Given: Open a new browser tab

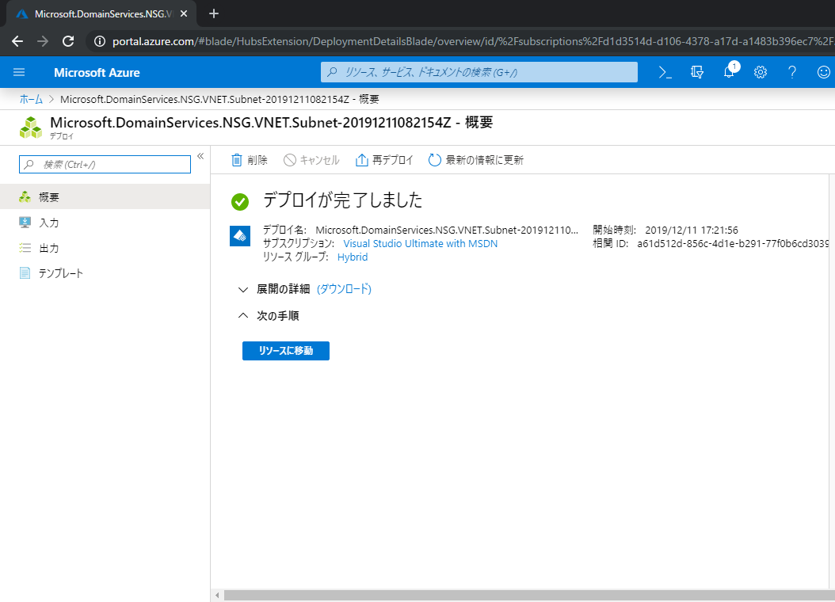Looking at the screenshot, I should point(214,13).
